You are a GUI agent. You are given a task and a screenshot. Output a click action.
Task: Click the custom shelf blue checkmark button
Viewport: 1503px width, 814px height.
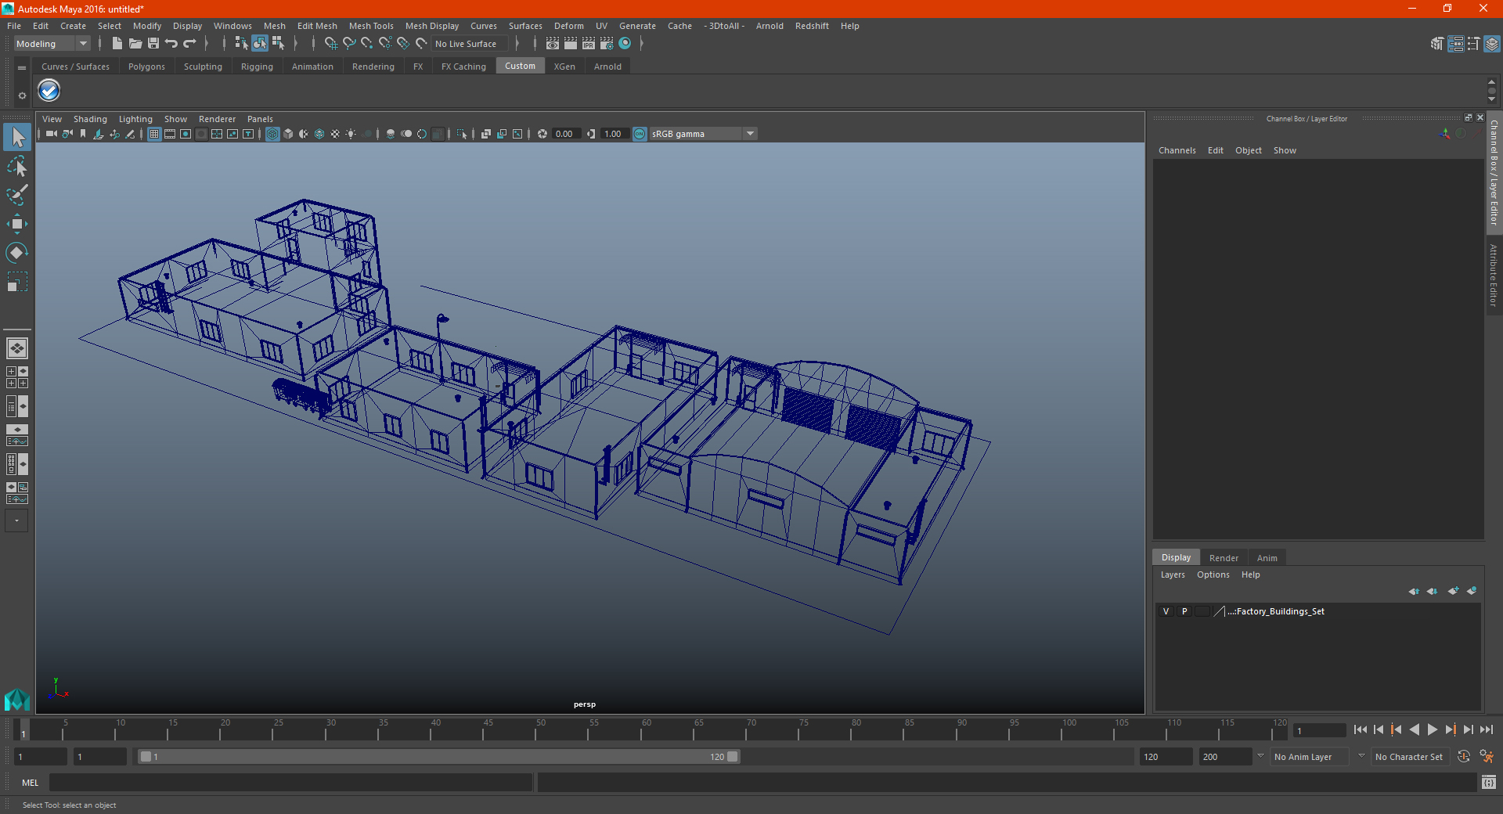(x=49, y=91)
